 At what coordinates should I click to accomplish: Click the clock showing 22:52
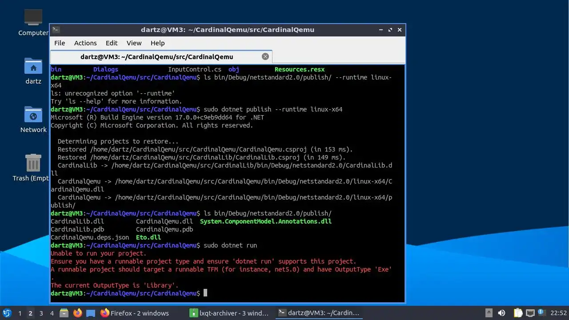point(558,313)
